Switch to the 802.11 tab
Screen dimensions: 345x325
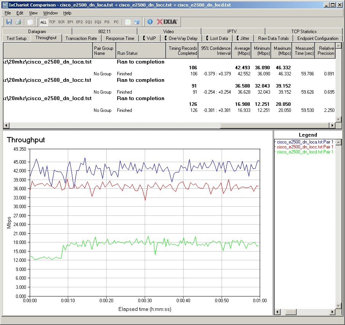click(x=104, y=32)
